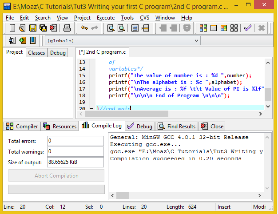Click the Redo arrow icon
This screenshot has width=278, height=214.
coord(95,28)
